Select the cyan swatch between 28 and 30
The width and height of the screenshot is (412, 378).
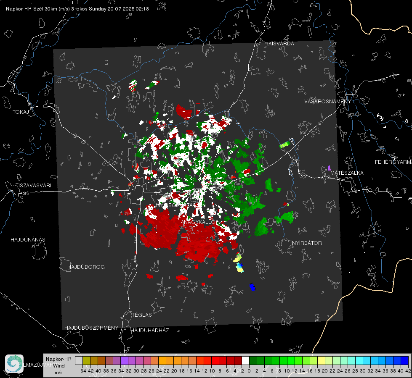pyautogui.click(x=359, y=360)
